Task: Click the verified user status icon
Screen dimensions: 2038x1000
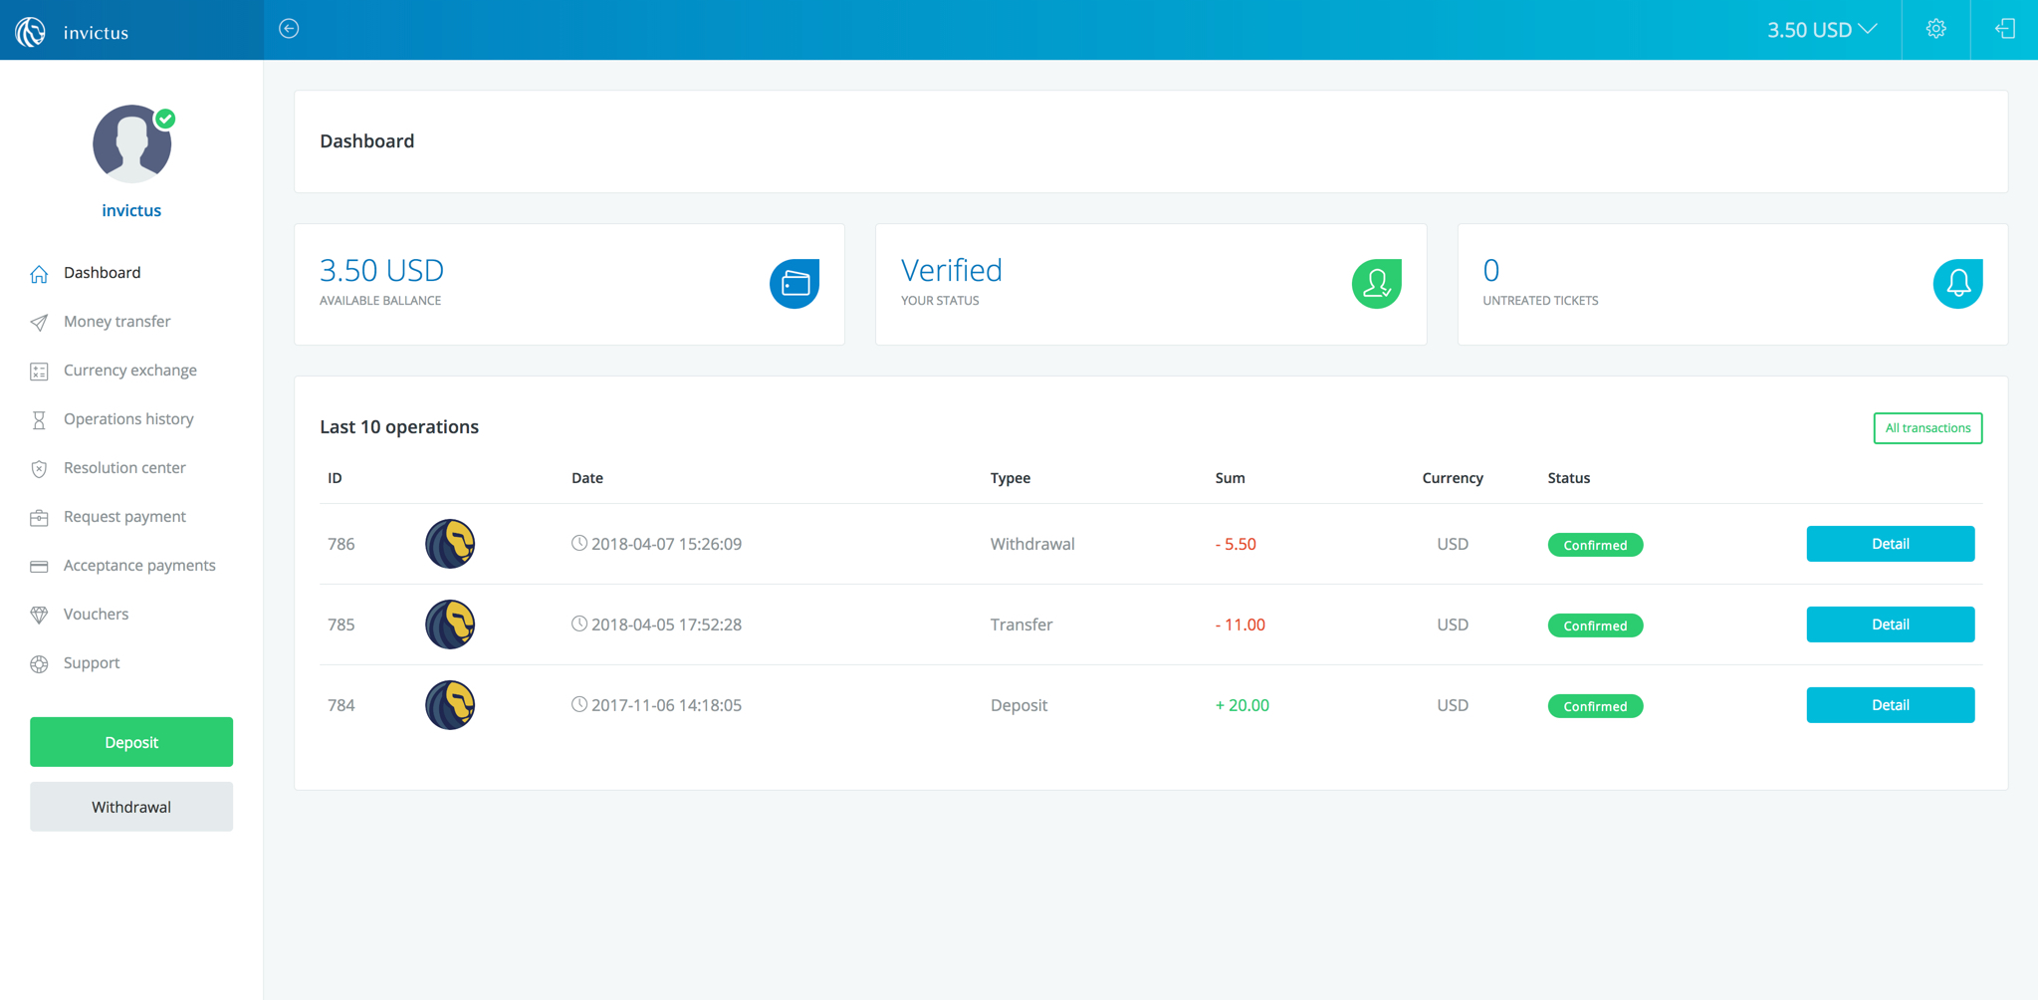Action: tap(1376, 284)
